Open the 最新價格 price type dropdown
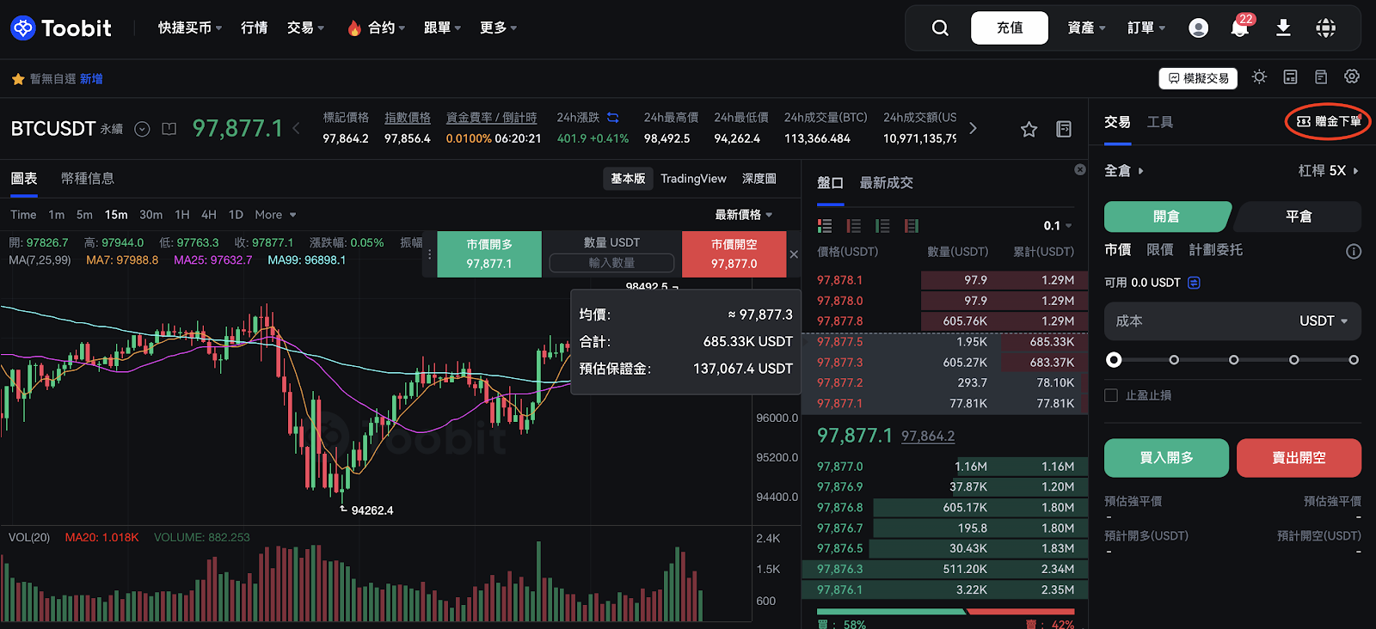The width and height of the screenshot is (1376, 629). (744, 215)
